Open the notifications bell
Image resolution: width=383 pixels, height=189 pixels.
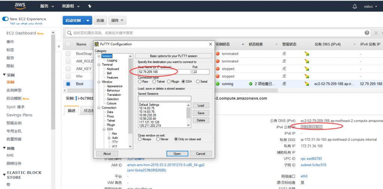(355, 7)
